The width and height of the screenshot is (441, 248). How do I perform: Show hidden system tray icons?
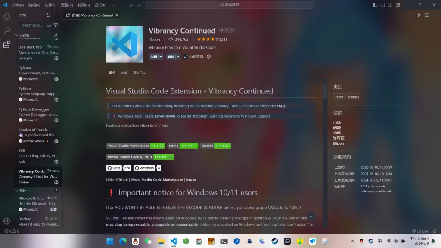352,241
